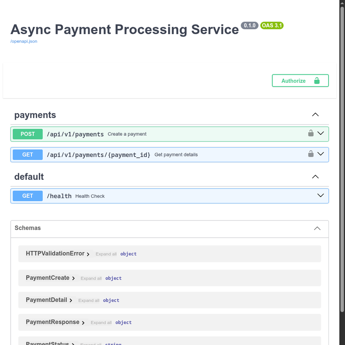Click the GET badge for payment details endpoint
Viewport: 345px width, 345px height.
[28, 155]
